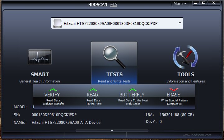Click the green arrow above BUTTERFLY
The height and width of the screenshot is (140, 224).
click(x=133, y=90)
